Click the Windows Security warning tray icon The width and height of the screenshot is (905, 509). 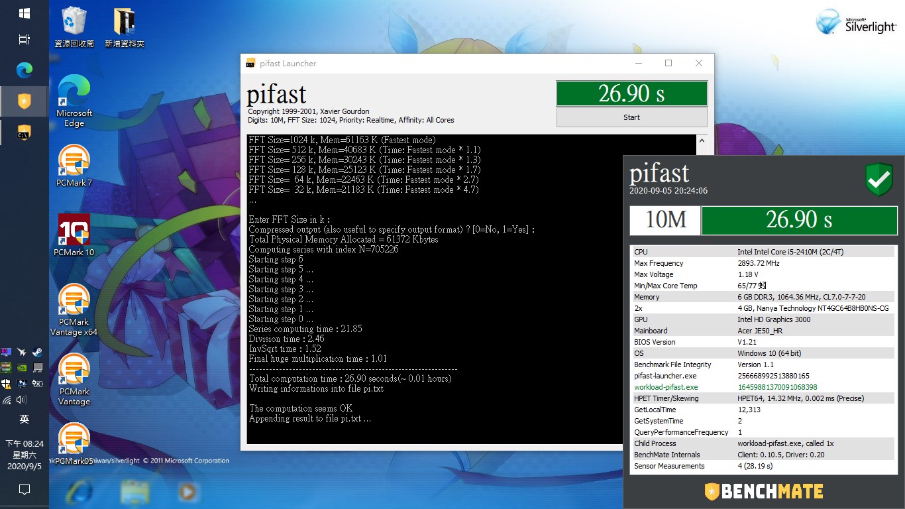pos(6,384)
